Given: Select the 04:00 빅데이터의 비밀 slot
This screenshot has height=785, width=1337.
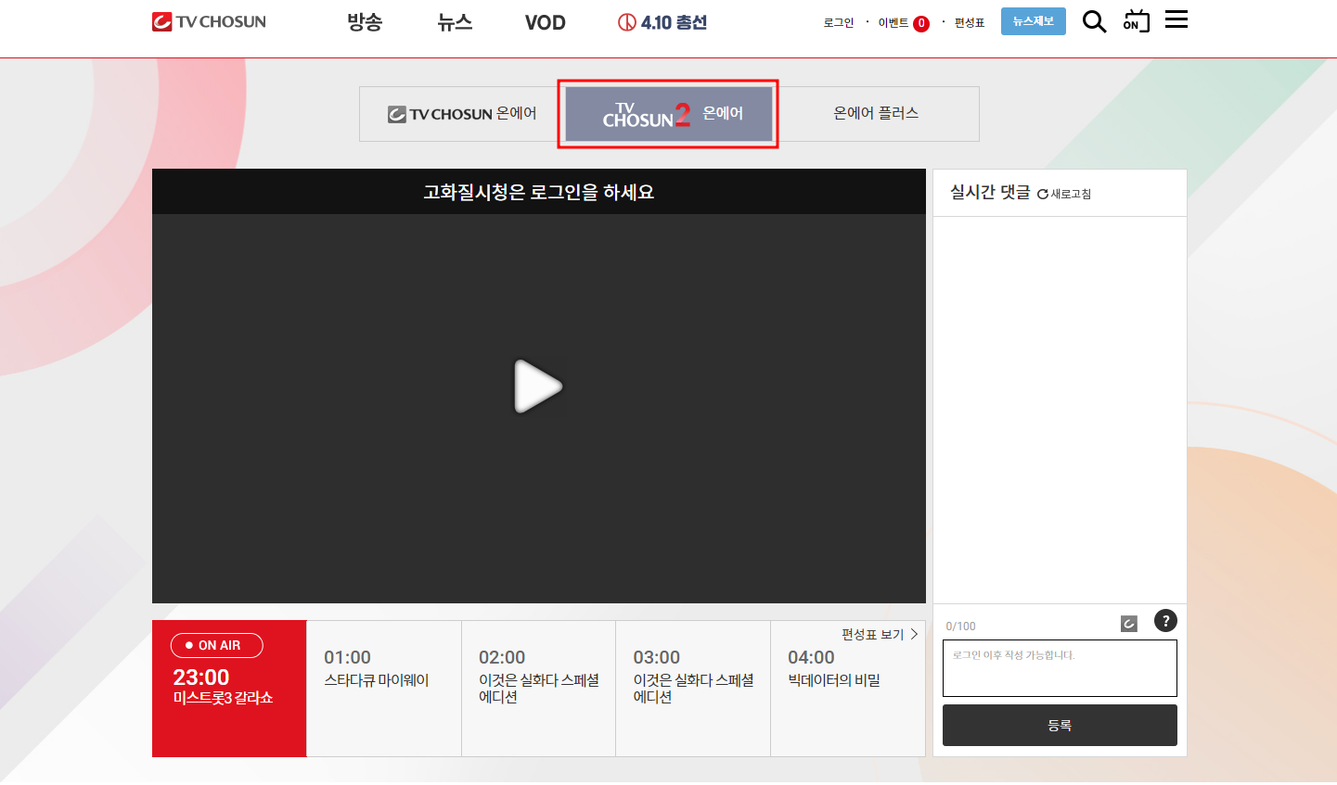Looking at the screenshot, I should click(848, 689).
